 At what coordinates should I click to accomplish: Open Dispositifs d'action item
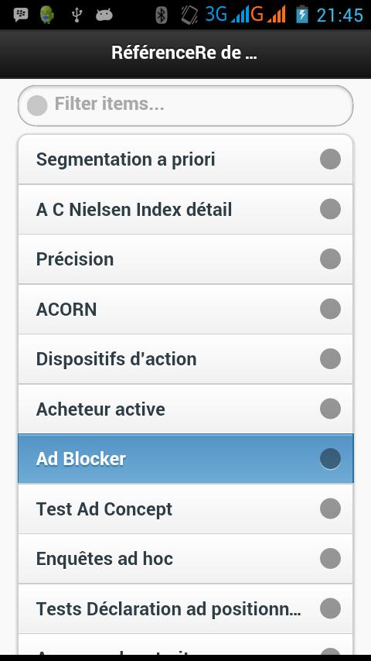click(185, 358)
